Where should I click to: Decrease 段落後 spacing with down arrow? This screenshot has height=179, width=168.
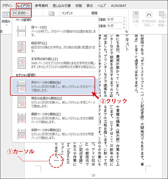coord(124,27)
